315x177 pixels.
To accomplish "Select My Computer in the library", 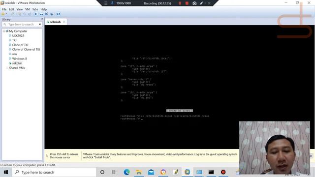I will (x=18, y=31).
